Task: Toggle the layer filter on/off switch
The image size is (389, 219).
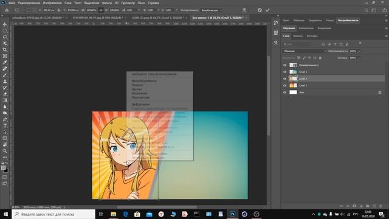Action: [x=360, y=43]
